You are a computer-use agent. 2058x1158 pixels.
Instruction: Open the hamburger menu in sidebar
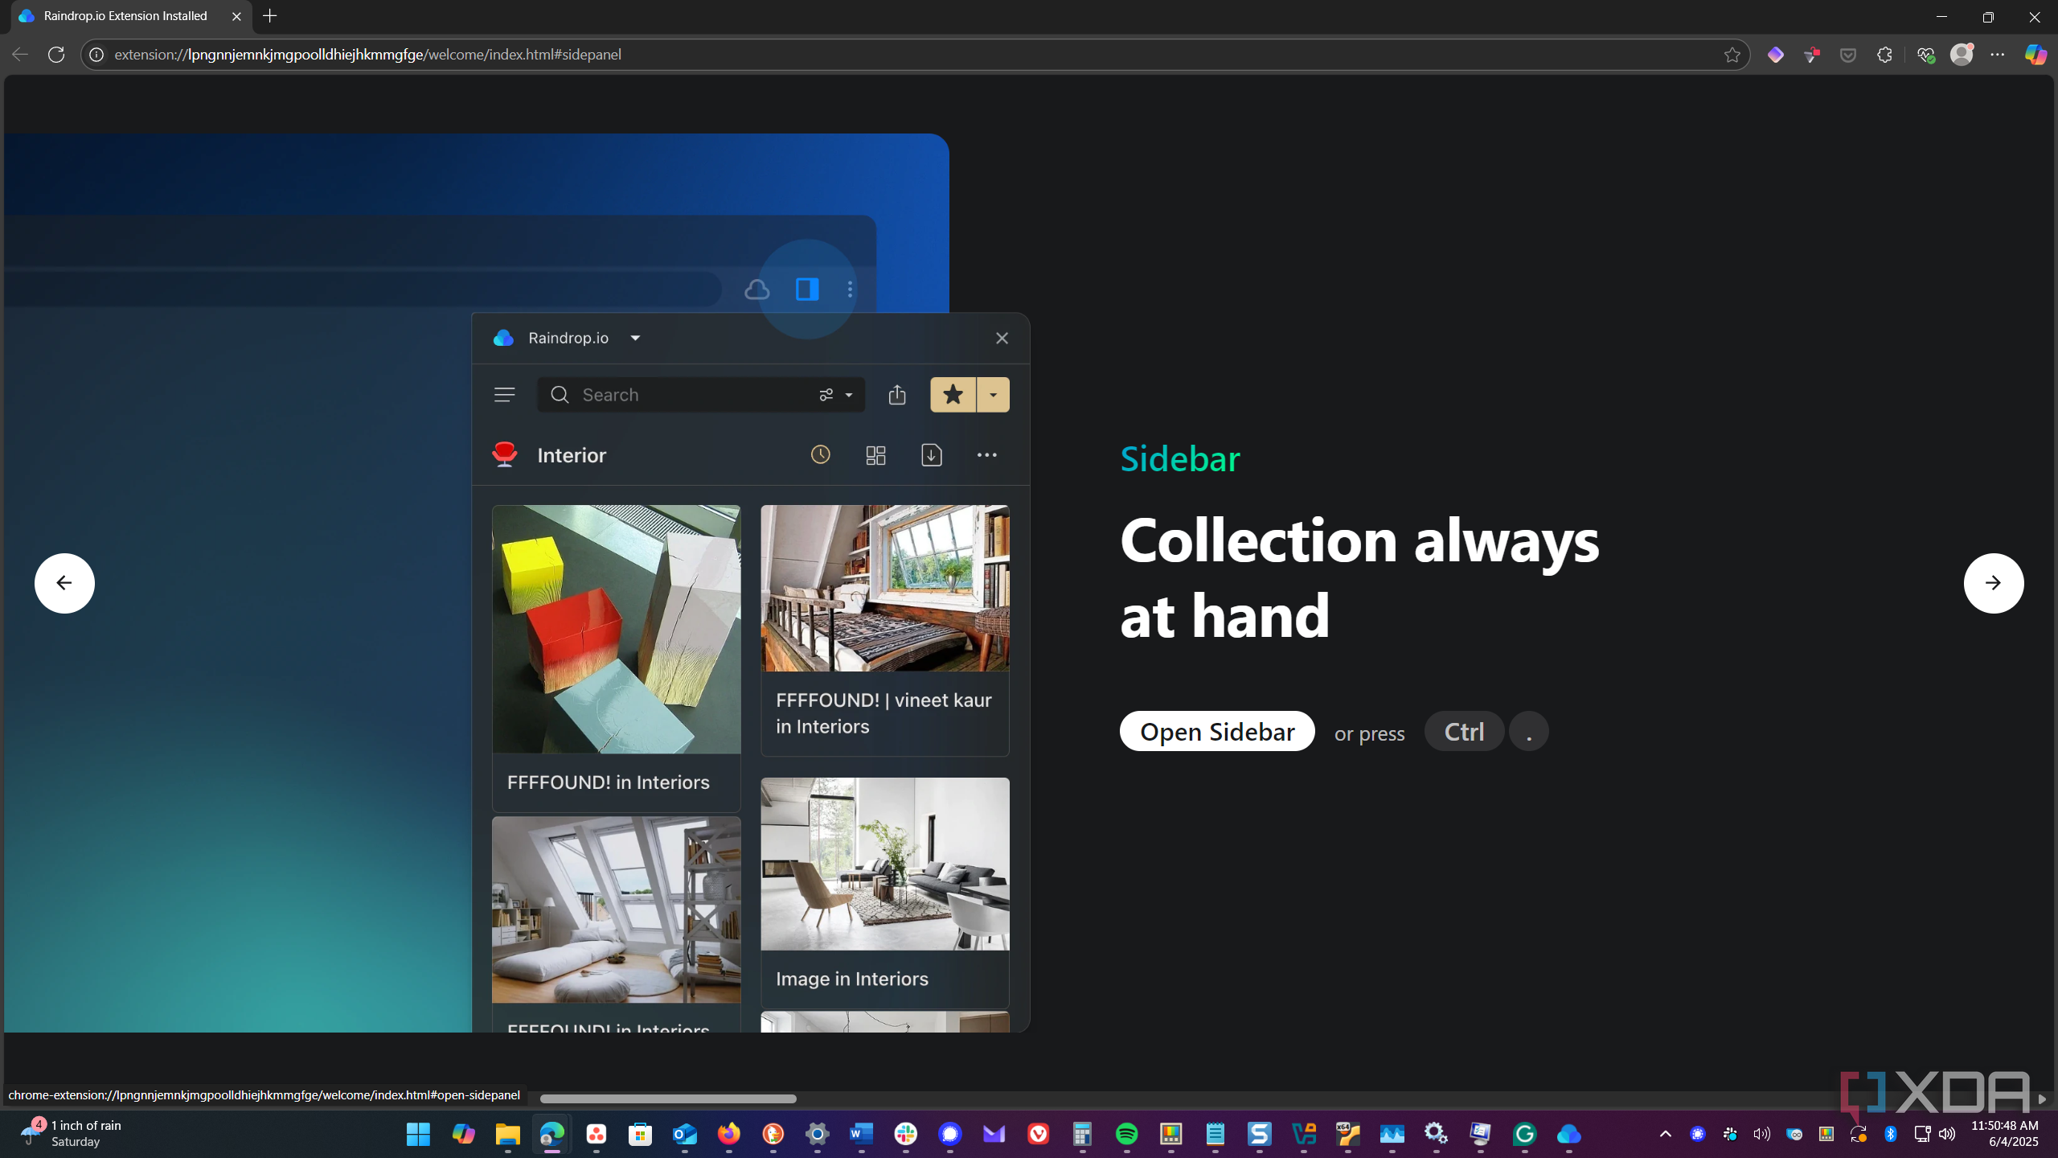point(504,395)
